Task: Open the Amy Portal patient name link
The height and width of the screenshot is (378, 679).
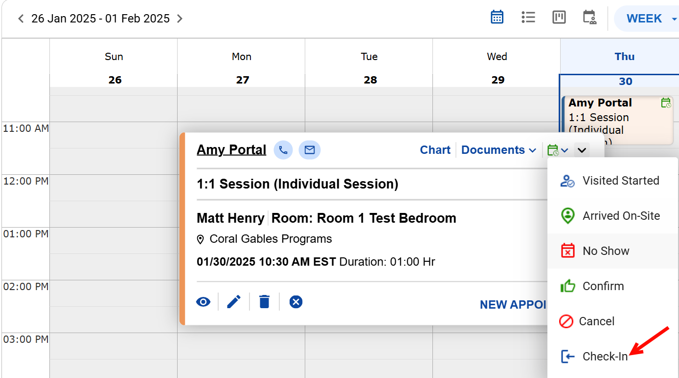Action: pos(231,150)
